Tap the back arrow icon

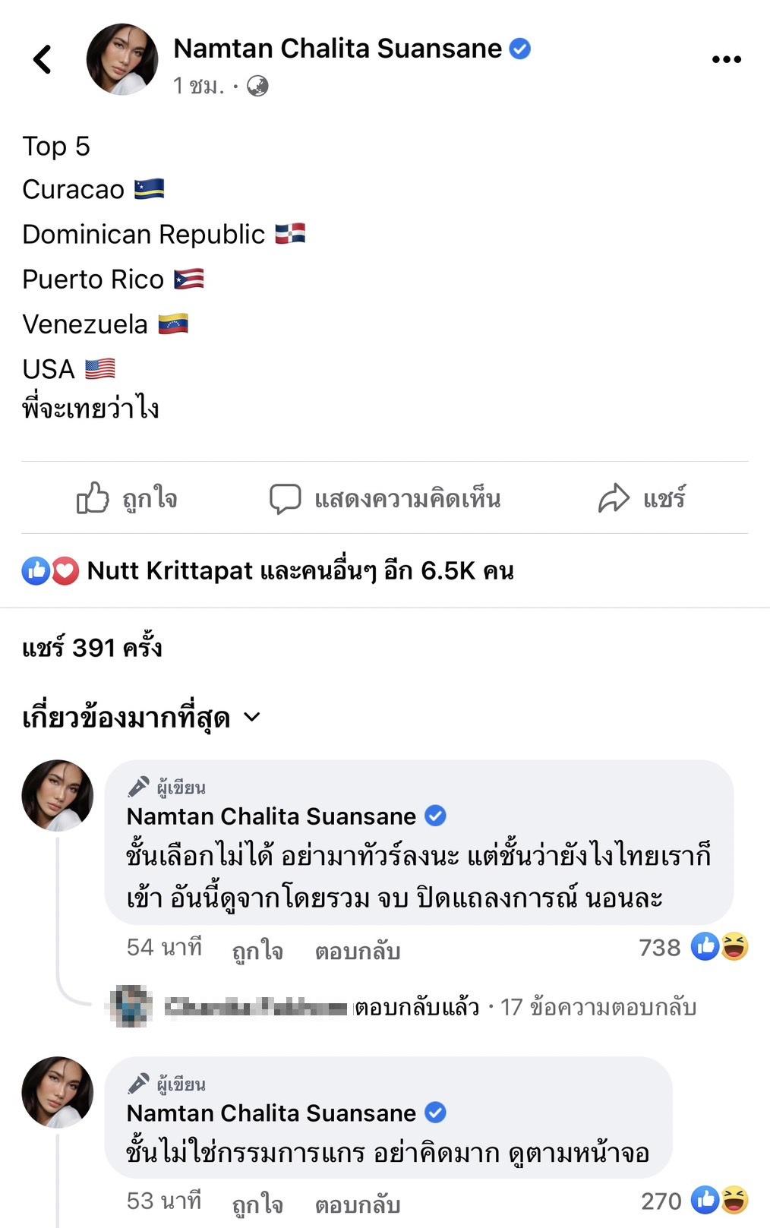pos(43,59)
